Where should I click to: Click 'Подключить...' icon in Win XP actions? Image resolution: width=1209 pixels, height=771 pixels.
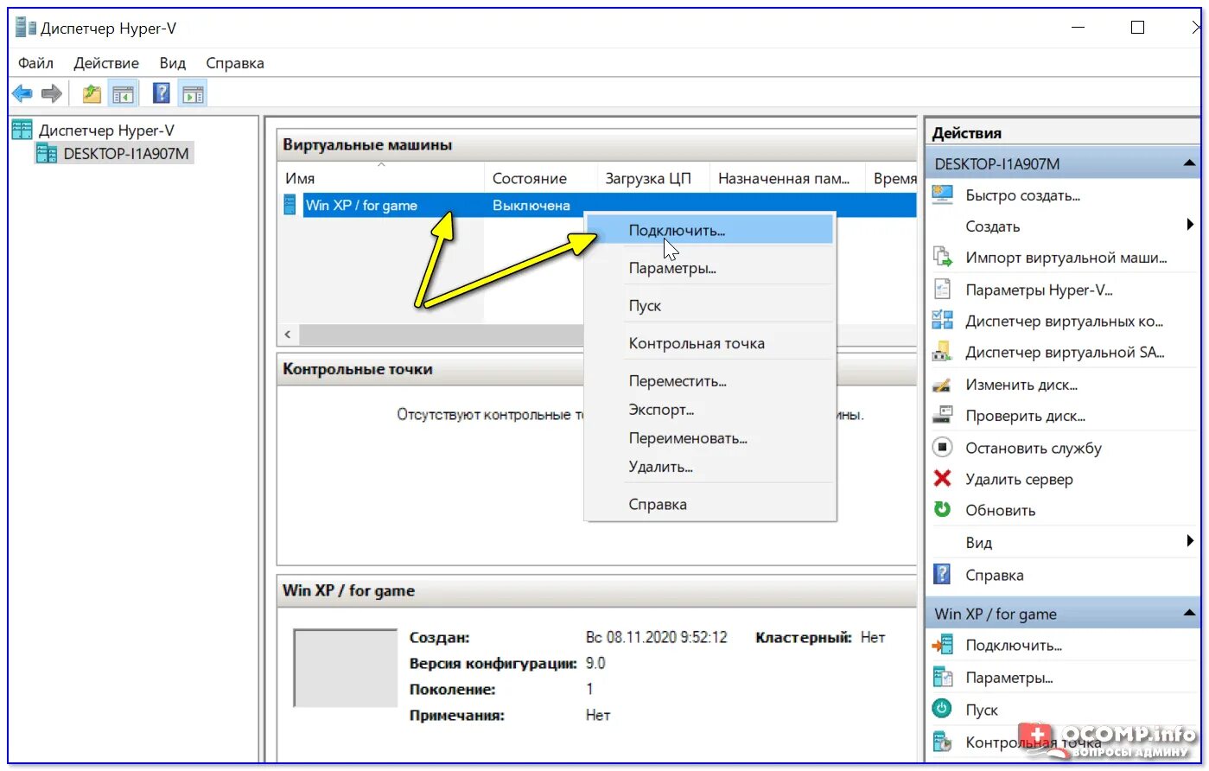942,645
